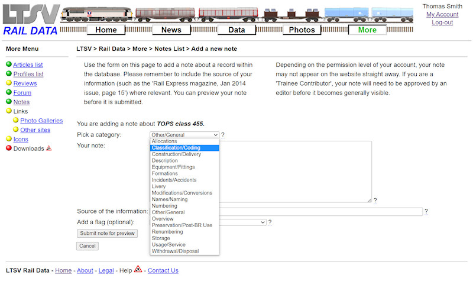The image size is (473, 281).
Task: Click the help question mark beside source field
Action: [426, 212]
